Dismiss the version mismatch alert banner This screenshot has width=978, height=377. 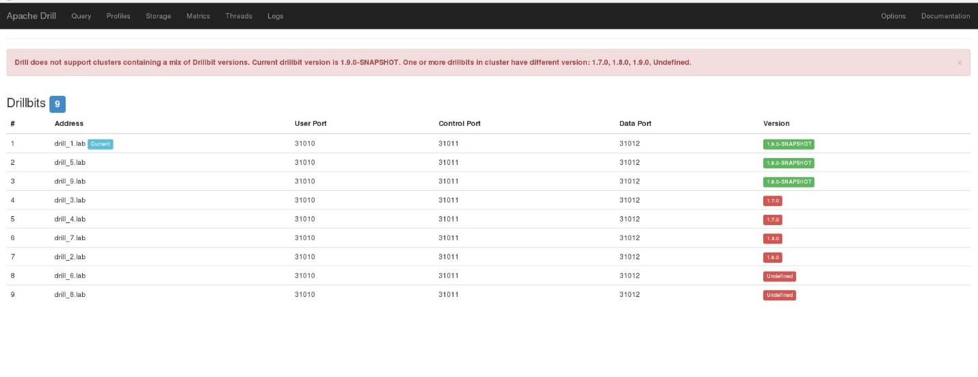click(959, 62)
